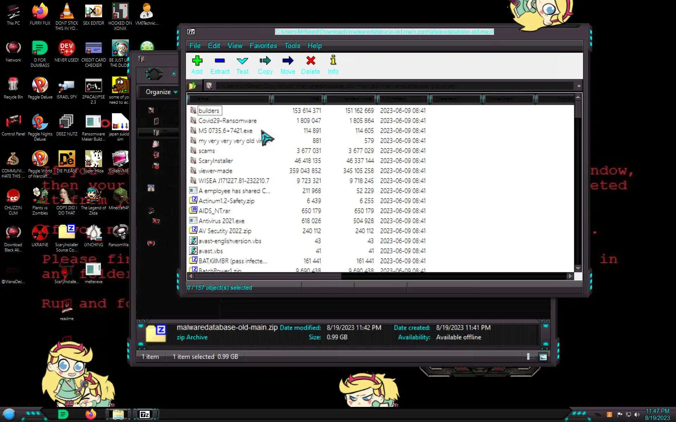Open the Favorites menu

(263, 46)
